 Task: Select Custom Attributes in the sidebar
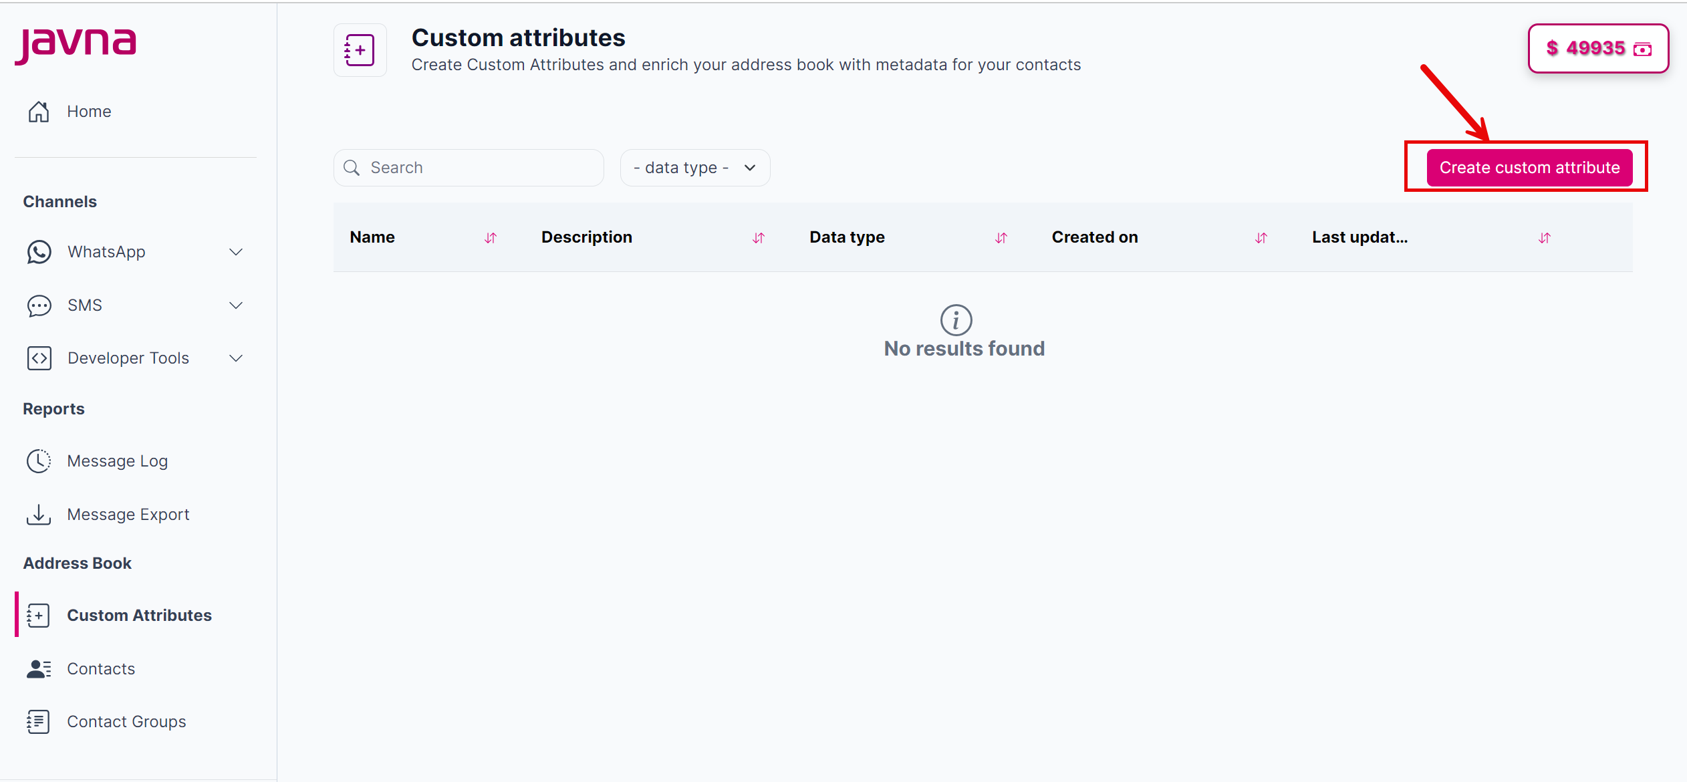click(x=140, y=615)
